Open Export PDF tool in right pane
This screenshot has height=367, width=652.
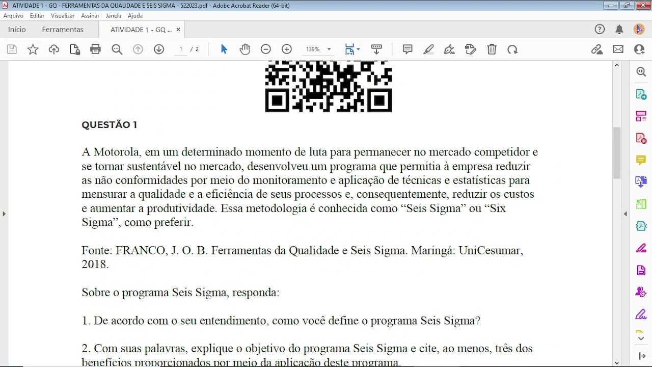(641, 94)
